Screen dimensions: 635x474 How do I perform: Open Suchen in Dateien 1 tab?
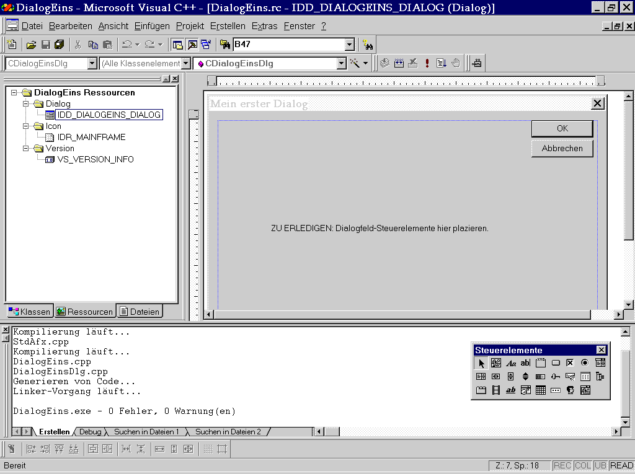pyautogui.click(x=146, y=432)
